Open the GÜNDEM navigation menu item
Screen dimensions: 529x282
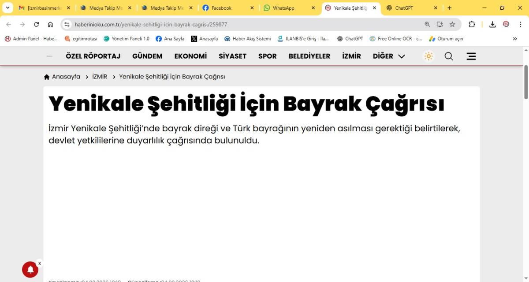[147, 56]
